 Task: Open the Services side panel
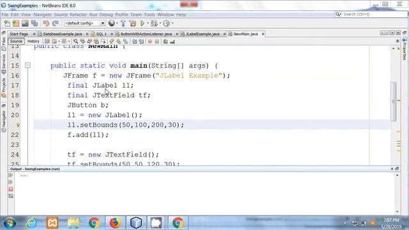[4, 65]
